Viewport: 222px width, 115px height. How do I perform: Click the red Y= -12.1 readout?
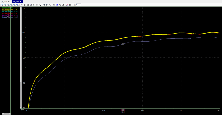click(15, 13)
